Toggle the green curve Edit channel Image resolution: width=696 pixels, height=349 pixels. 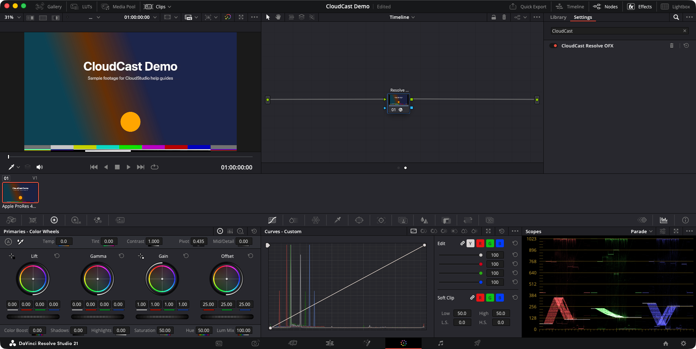pyautogui.click(x=490, y=244)
